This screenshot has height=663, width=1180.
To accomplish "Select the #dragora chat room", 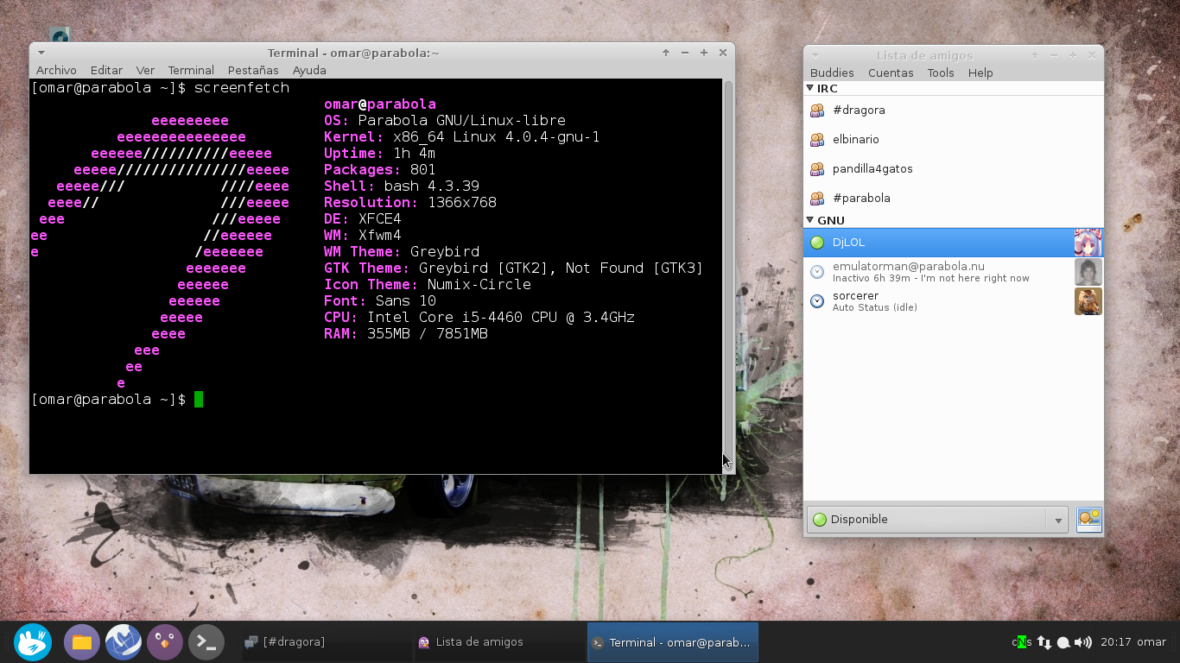I will (954, 110).
